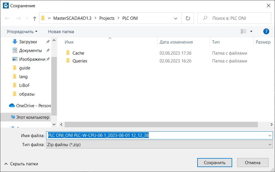Image resolution: width=275 pixels, height=172 pixels.
Task: Click the Cache folder icon
Action: pos(68,53)
